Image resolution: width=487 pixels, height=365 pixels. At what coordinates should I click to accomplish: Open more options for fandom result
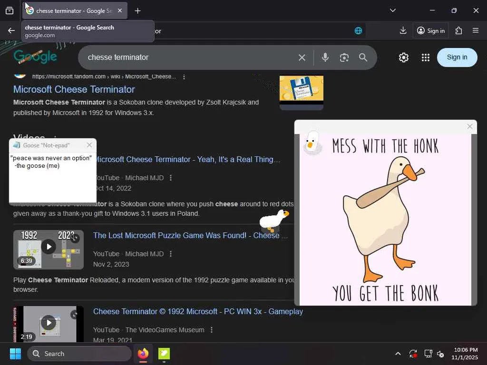[x=184, y=77]
